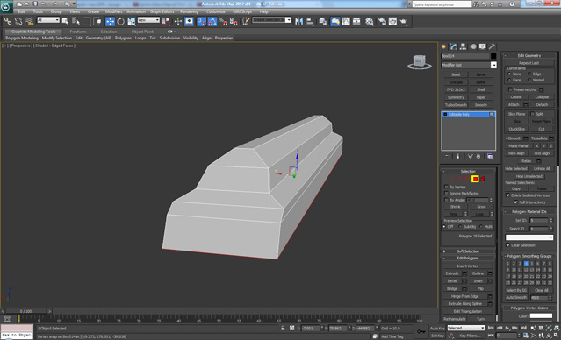Open the selection filter All dropdown
This screenshot has width=561, height=340.
(48, 20)
